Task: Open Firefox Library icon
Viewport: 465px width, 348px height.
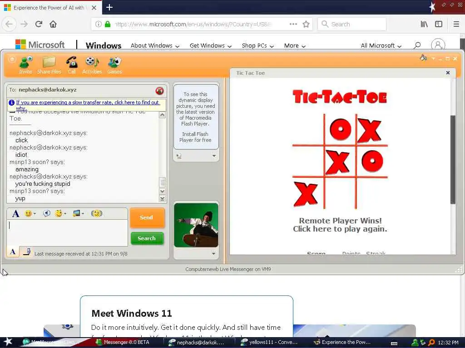Action: point(424,24)
